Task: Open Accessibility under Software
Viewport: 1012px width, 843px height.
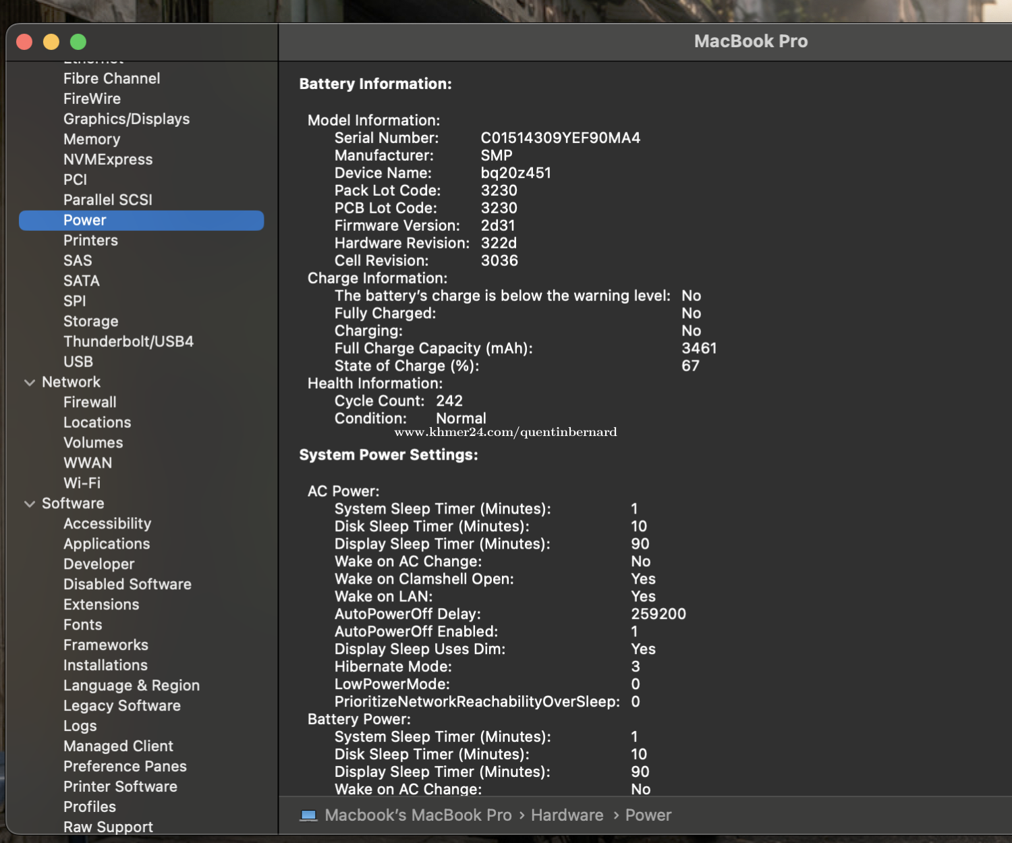Action: (x=107, y=524)
